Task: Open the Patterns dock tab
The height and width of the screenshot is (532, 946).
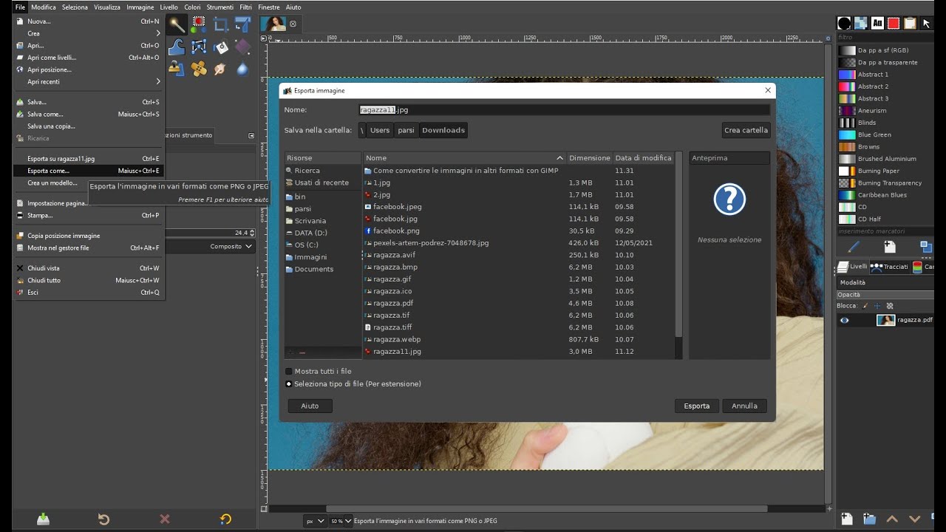Action: (860, 23)
